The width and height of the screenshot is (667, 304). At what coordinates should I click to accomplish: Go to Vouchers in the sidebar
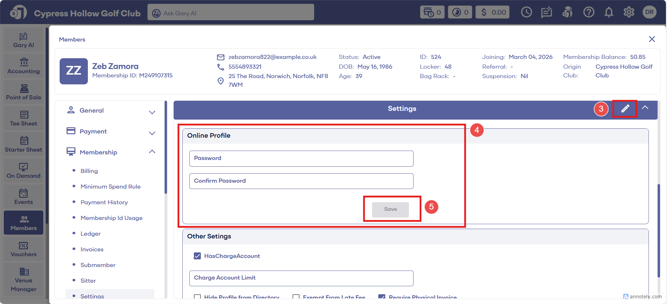pos(24,249)
